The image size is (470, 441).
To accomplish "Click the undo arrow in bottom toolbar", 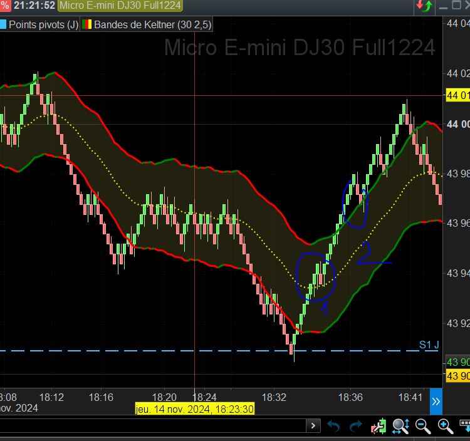I will pyautogui.click(x=333, y=427).
